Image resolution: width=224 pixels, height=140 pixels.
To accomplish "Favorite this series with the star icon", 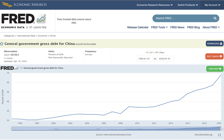I will (x=2, y=44).
